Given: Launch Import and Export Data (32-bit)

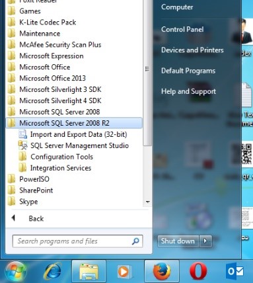Looking at the screenshot, I should pyautogui.click(x=73, y=134).
